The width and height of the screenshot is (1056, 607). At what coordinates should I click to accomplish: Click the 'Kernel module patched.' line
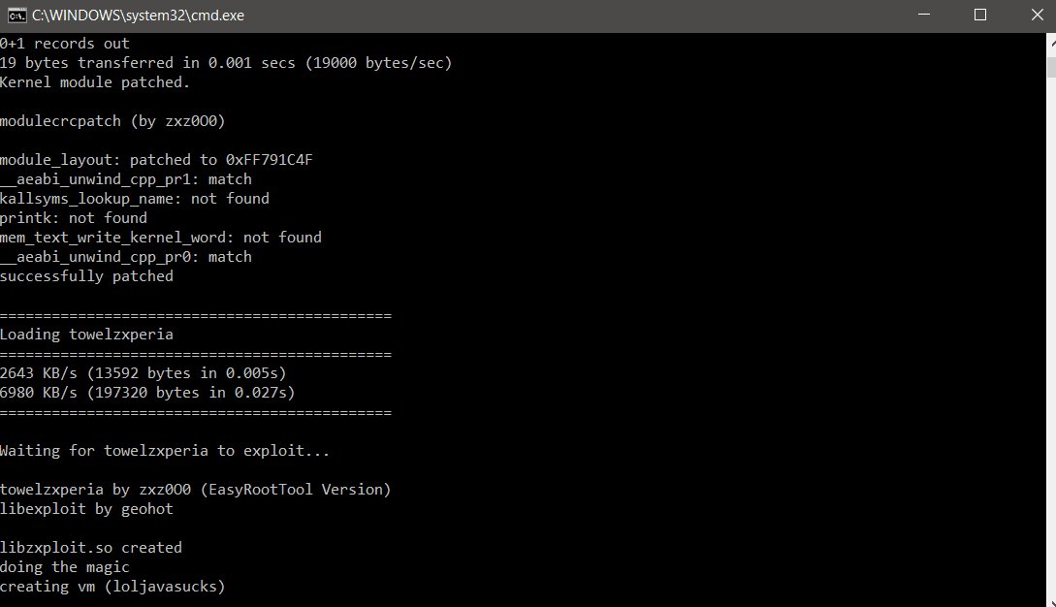[x=95, y=82]
